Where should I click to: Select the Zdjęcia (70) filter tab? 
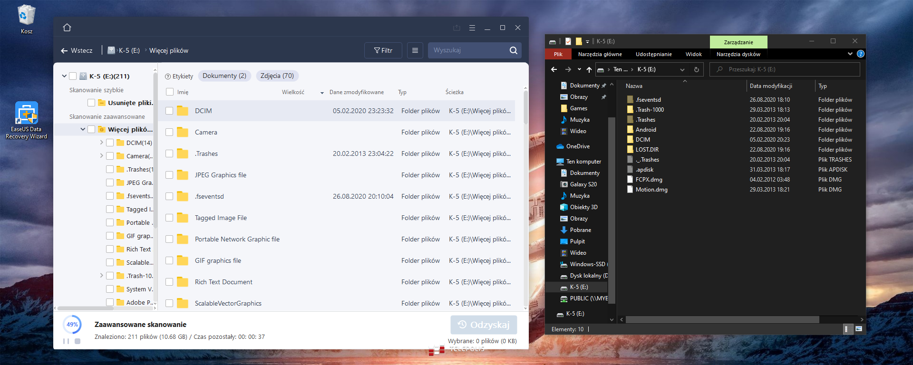pyautogui.click(x=277, y=76)
